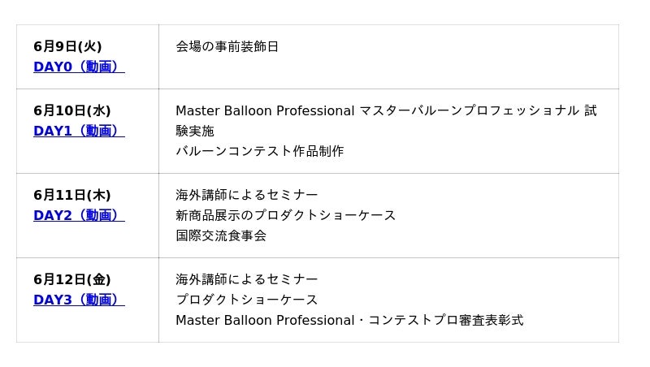Click the 6月9日(火) date label
This screenshot has width=650, height=367.
pyautogui.click(x=67, y=46)
